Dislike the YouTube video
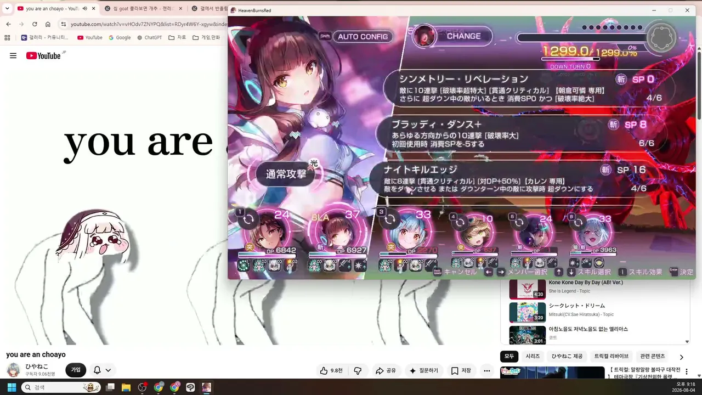702x395 pixels. click(358, 371)
